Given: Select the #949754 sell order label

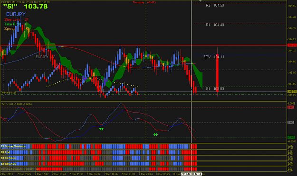Looking at the screenshot, I should (x=9, y=93).
